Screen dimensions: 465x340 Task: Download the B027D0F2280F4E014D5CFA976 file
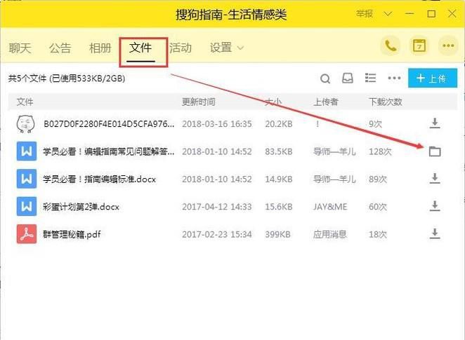435,123
